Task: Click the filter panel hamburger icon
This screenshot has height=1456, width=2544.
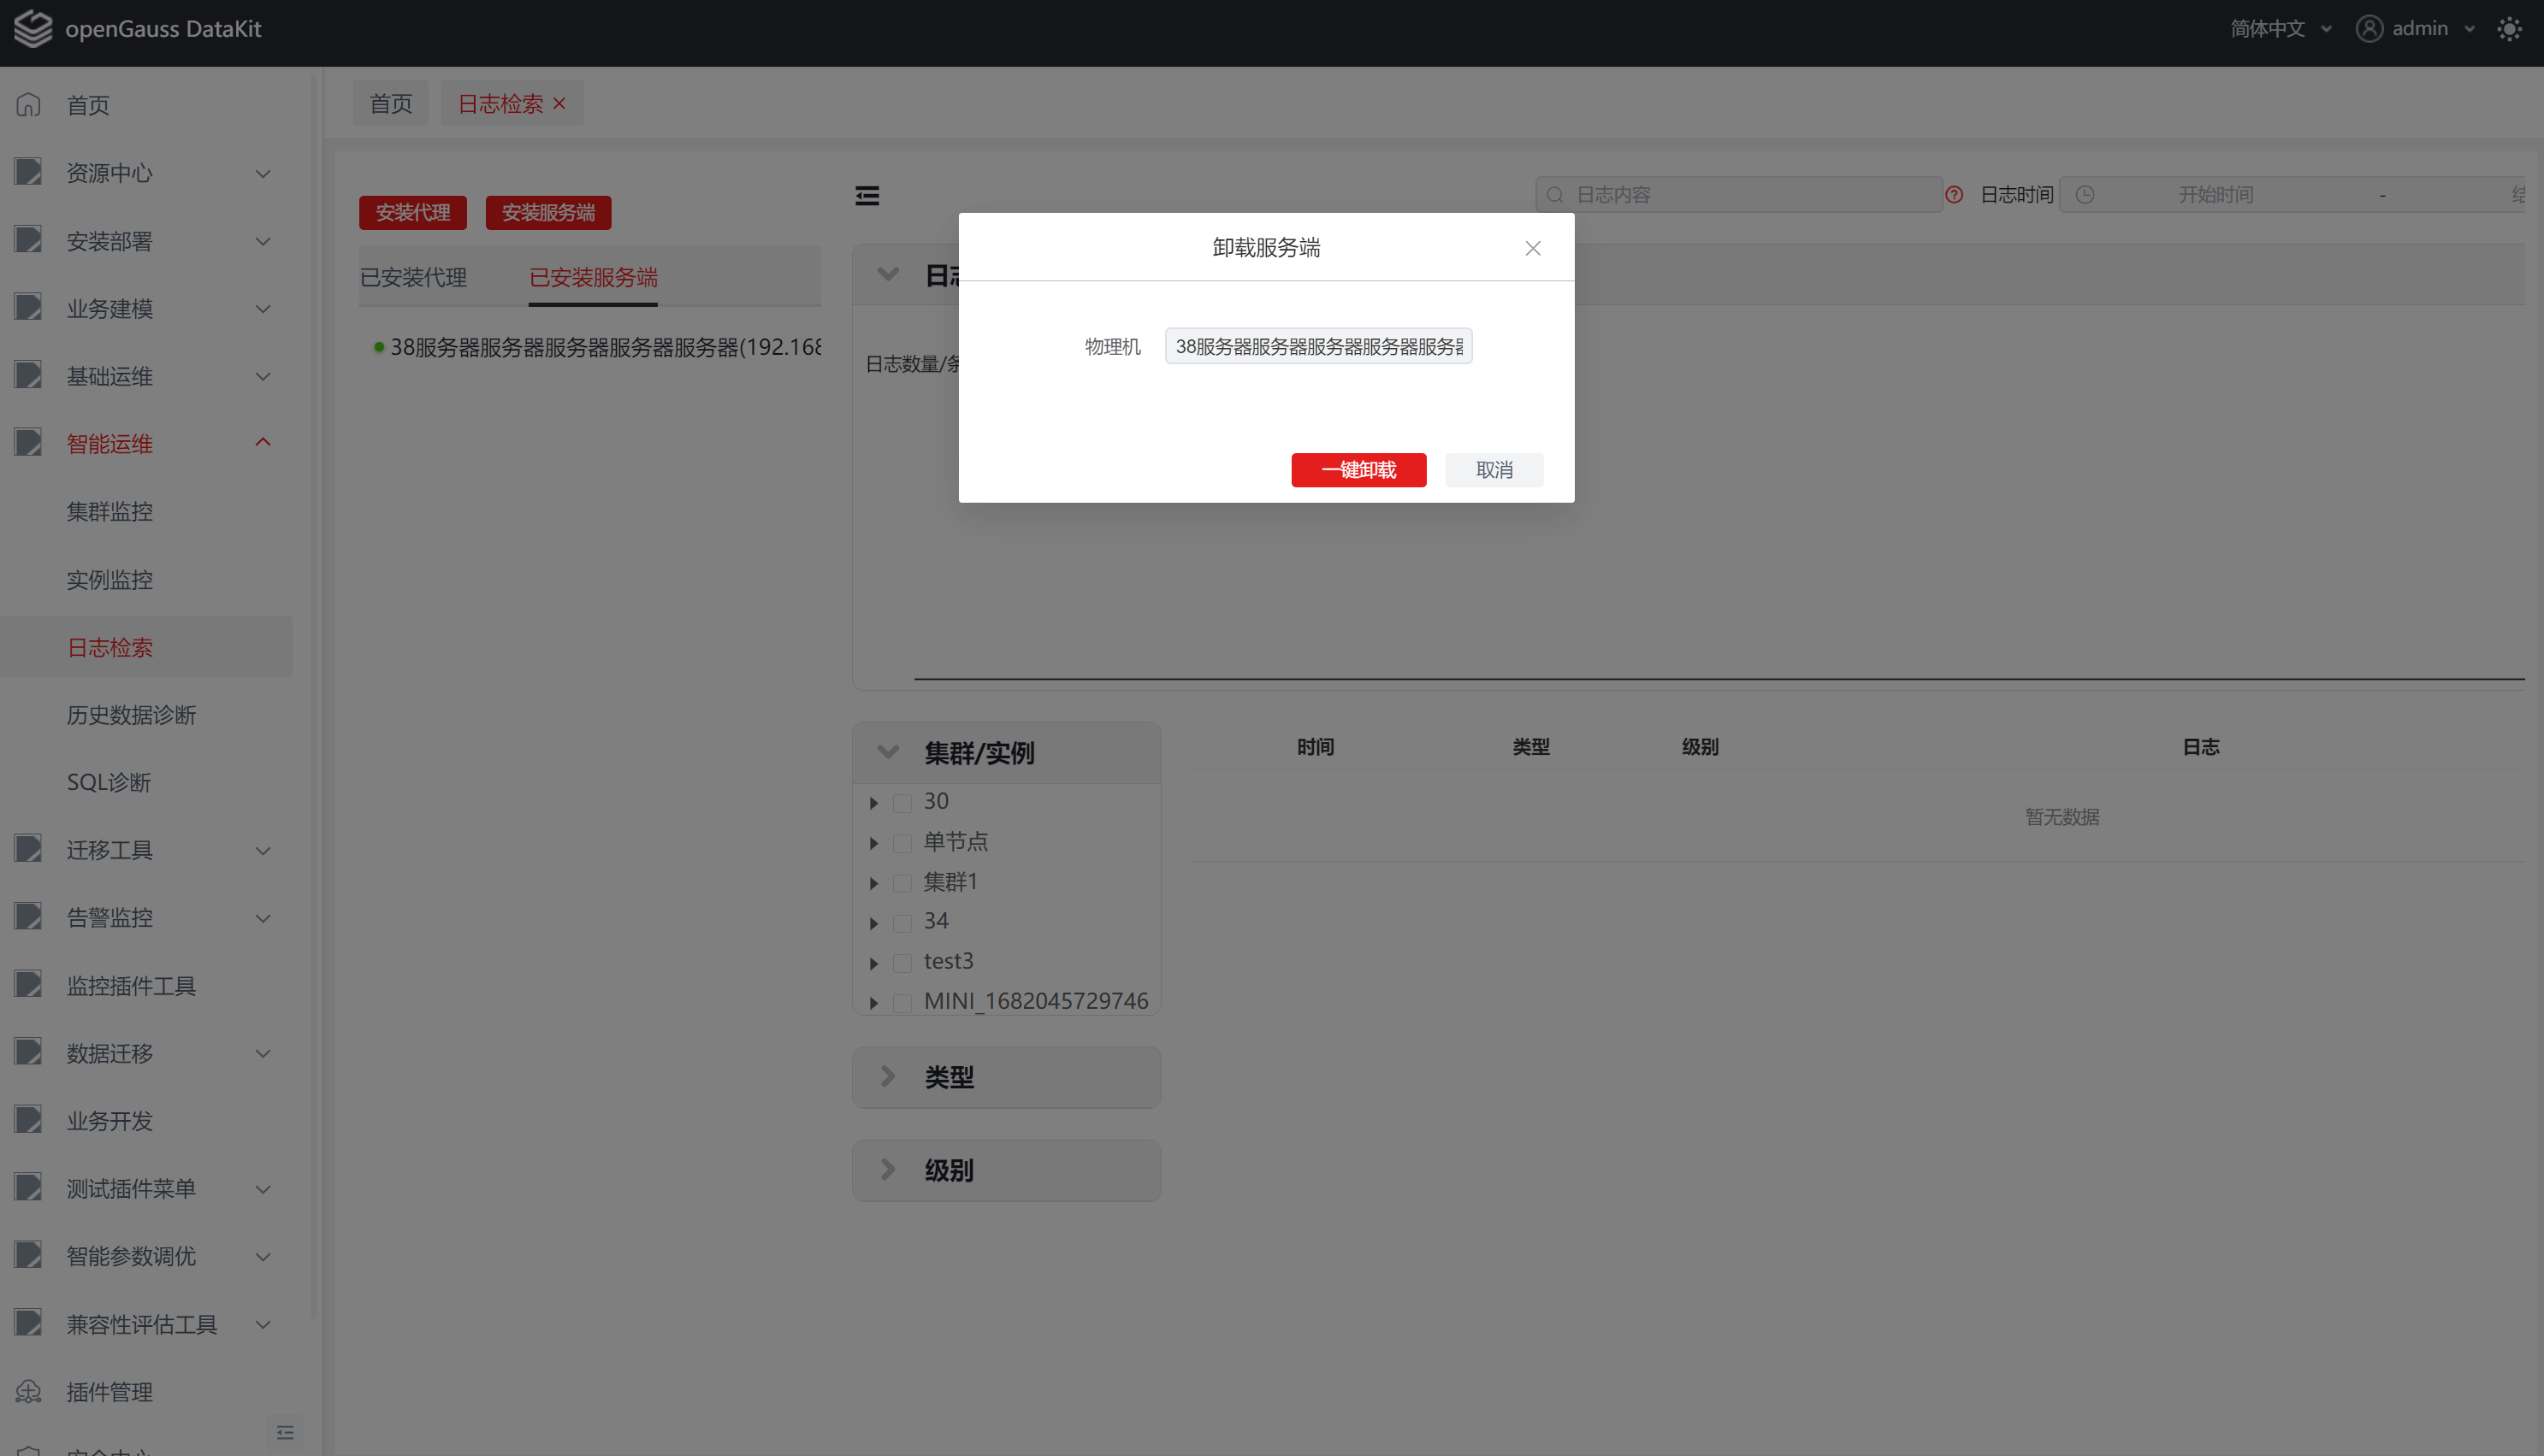Action: pos(867,196)
